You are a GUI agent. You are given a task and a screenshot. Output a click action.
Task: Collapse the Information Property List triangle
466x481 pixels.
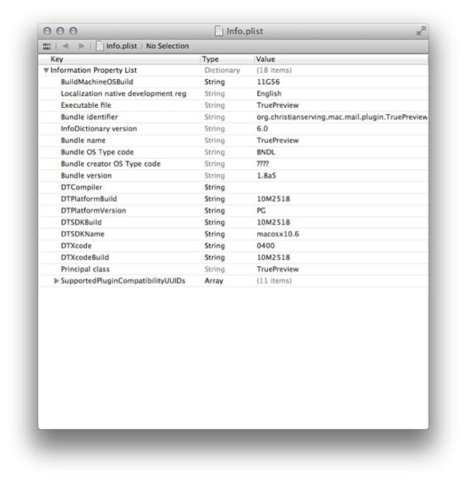click(47, 70)
